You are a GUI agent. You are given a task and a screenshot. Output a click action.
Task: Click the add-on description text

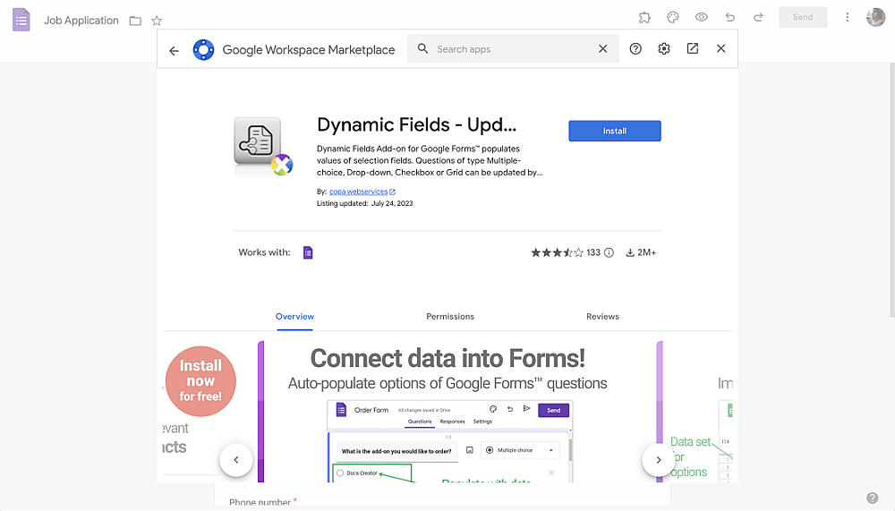click(x=430, y=160)
